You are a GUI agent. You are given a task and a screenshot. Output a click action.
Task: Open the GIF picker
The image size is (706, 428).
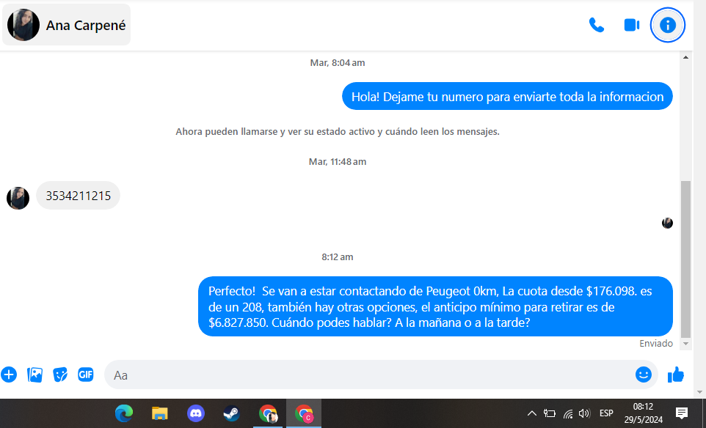click(86, 374)
